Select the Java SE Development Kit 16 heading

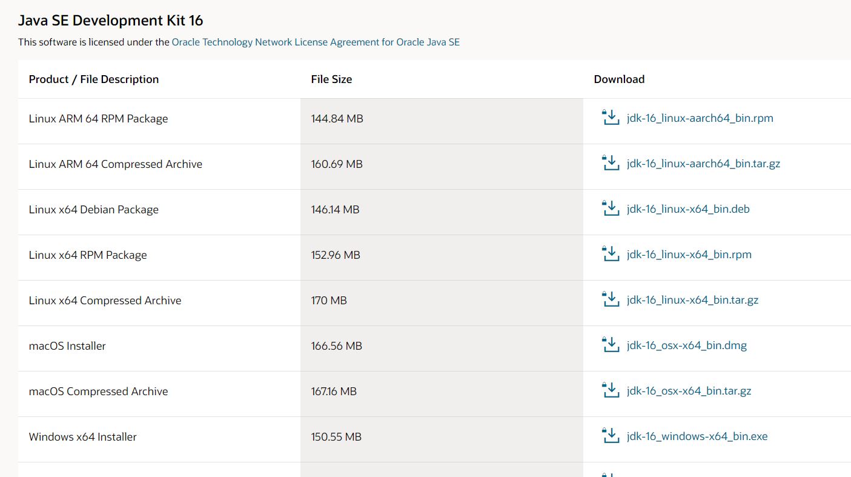[x=111, y=21]
